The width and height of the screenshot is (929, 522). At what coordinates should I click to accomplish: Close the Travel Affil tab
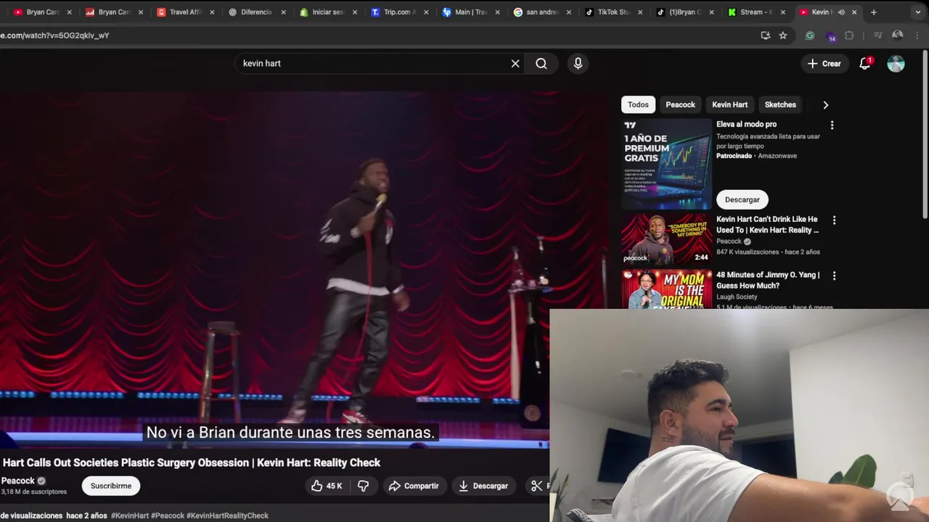coord(213,12)
